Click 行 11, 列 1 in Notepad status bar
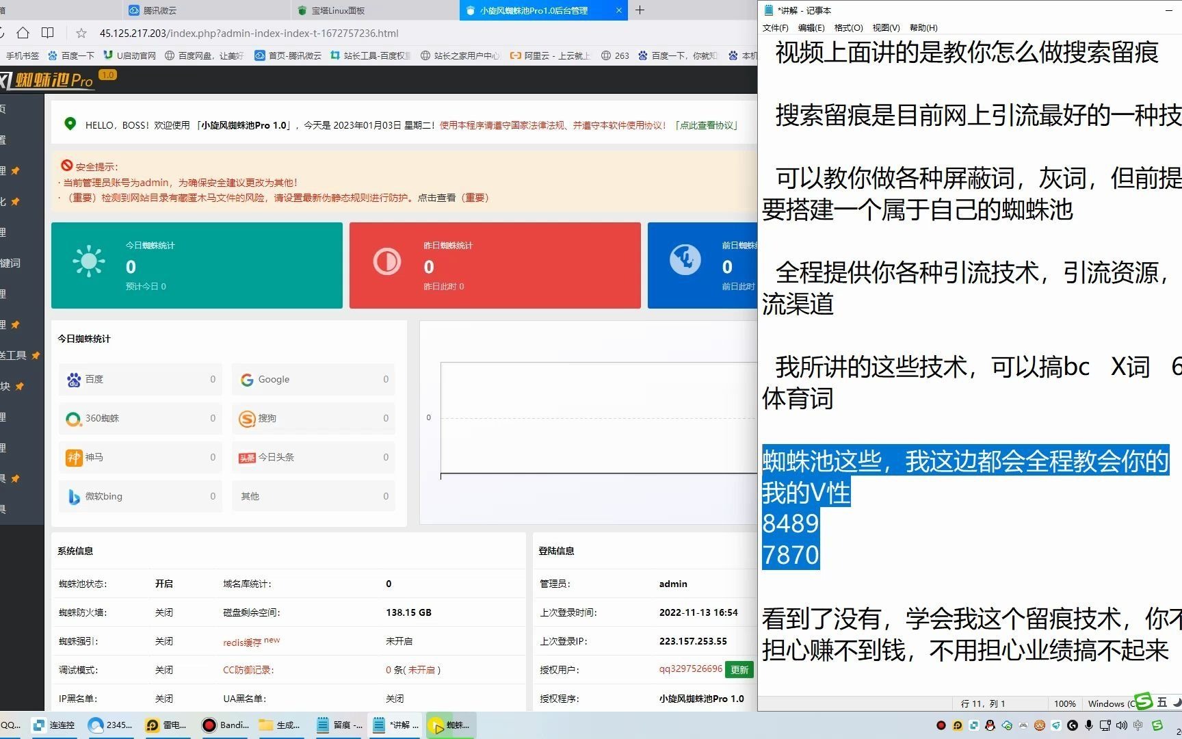The height and width of the screenshot is (739, 1182). click(x=983, y=703)
